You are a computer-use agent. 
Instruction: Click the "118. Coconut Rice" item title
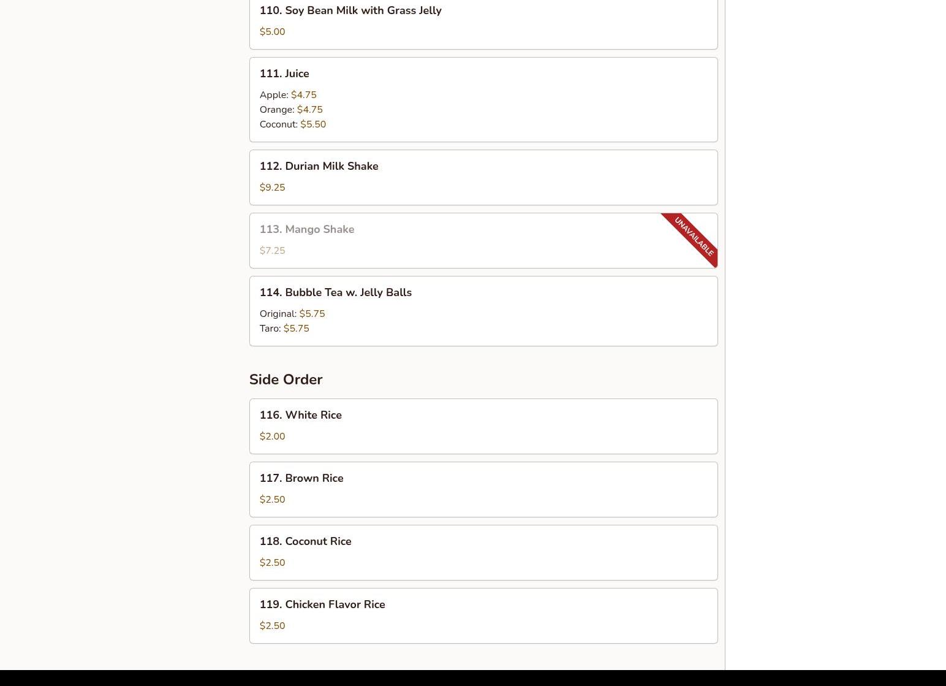click(x=306, y=541)
